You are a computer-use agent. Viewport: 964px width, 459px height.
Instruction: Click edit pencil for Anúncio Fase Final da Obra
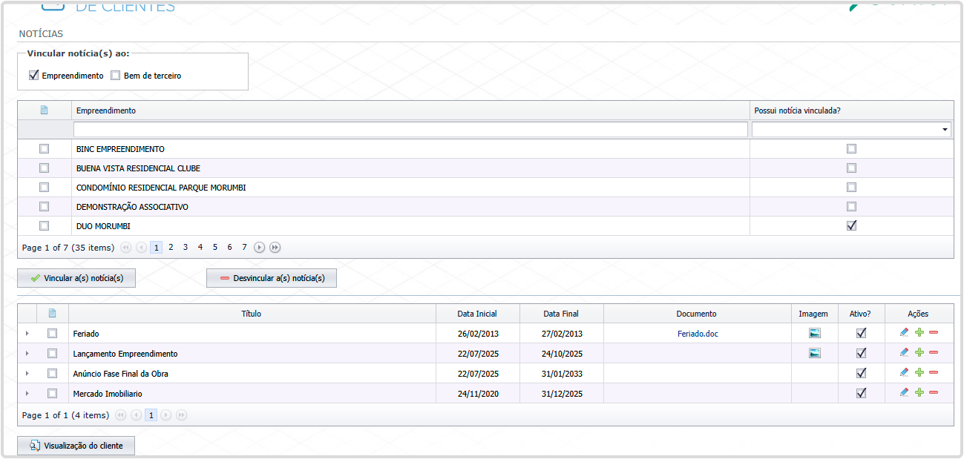(903, 373)
